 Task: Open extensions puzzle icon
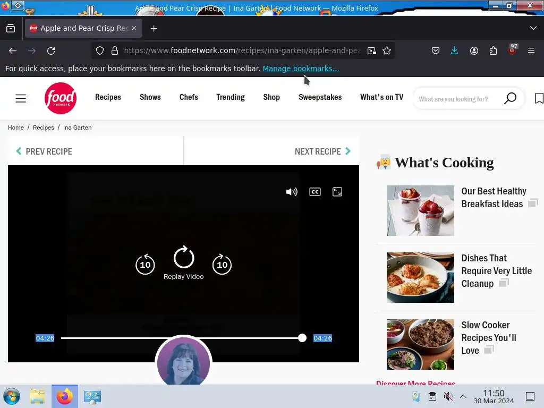point(493,51)
